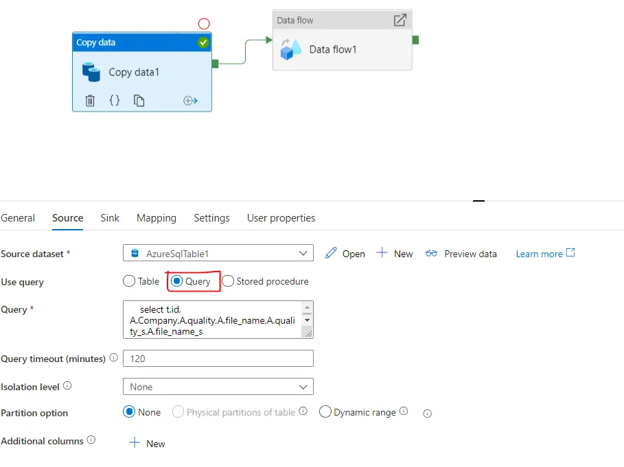Image resolution: width=624 pixels, height=467 pixels.
Task: Switch to the User properties tab
Action: tap(281, 218)
